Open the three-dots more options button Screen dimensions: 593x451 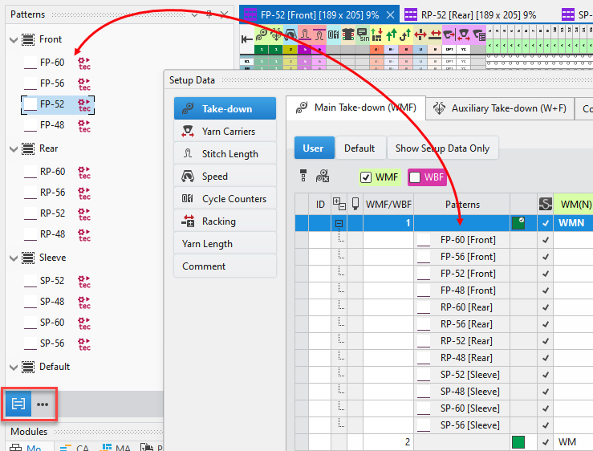[x=43, y=404]
